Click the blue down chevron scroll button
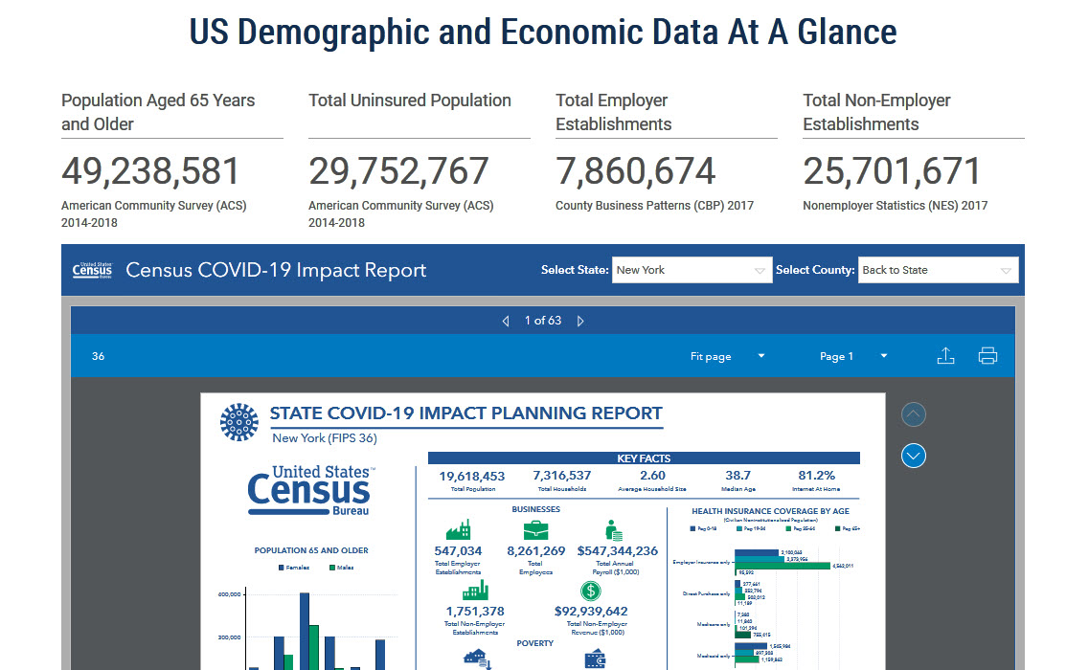 pyautogui.click(x=913, y=456)
